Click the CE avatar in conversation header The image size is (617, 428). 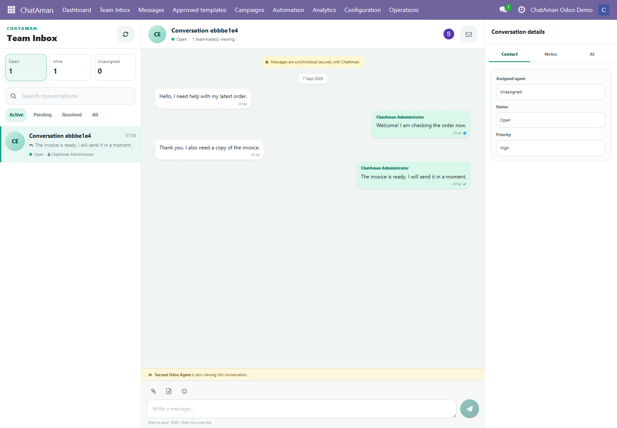(157, 34)
